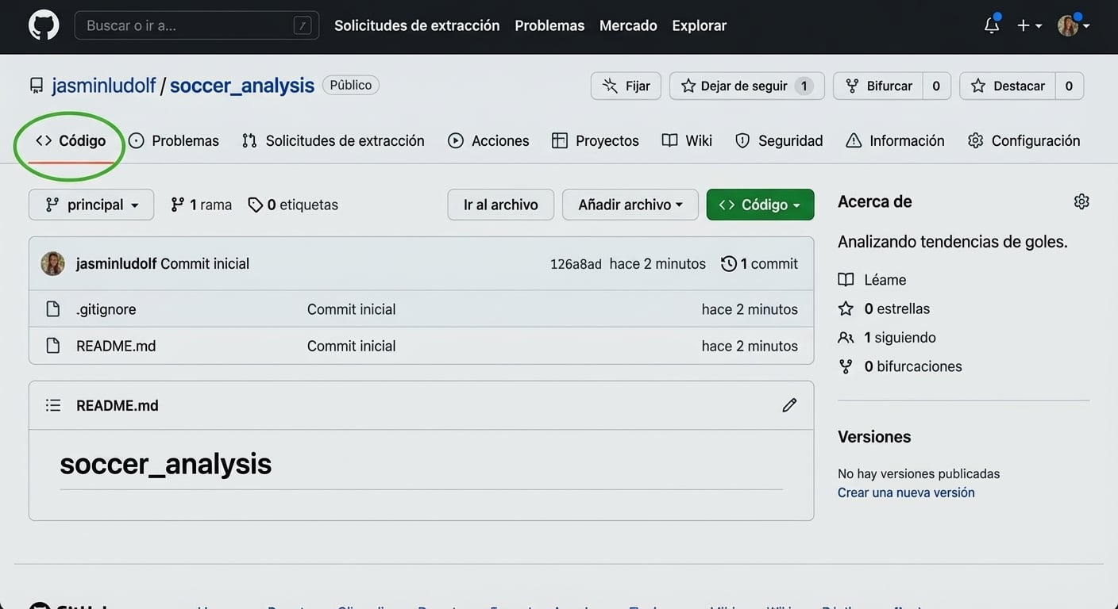Open the Acerca de settings gear
The image size is (1118, 609).
[1081, 201]
